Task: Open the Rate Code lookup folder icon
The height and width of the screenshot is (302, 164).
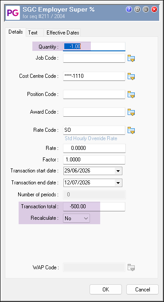Action: click(131, 130)
